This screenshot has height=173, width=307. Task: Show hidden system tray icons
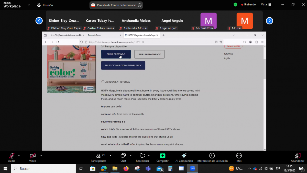(x=249, y=168)
